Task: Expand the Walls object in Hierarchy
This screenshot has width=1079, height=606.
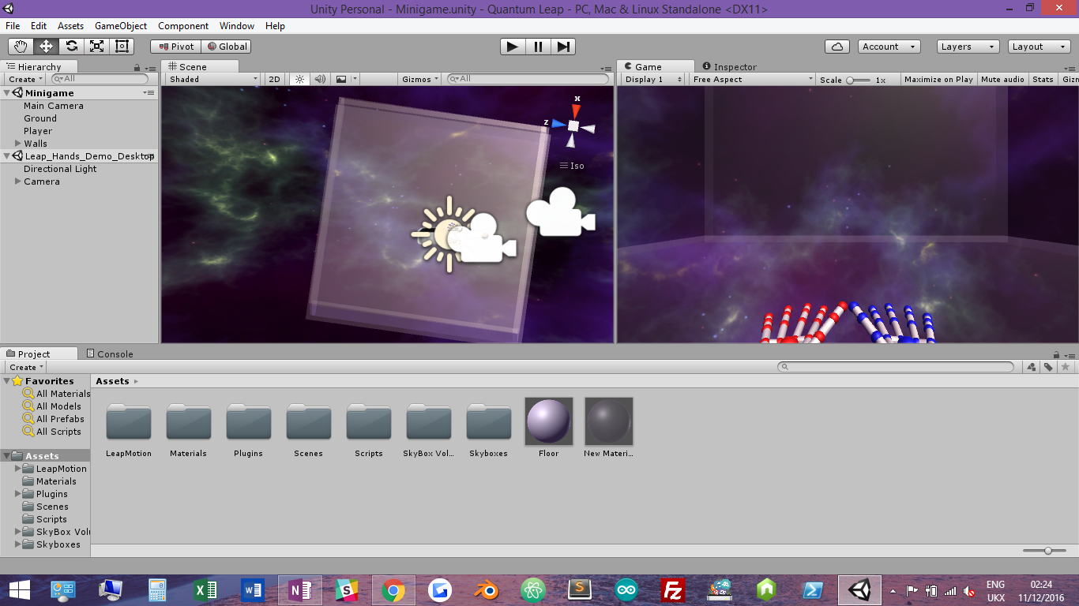Action: click(x=18, y=144)
